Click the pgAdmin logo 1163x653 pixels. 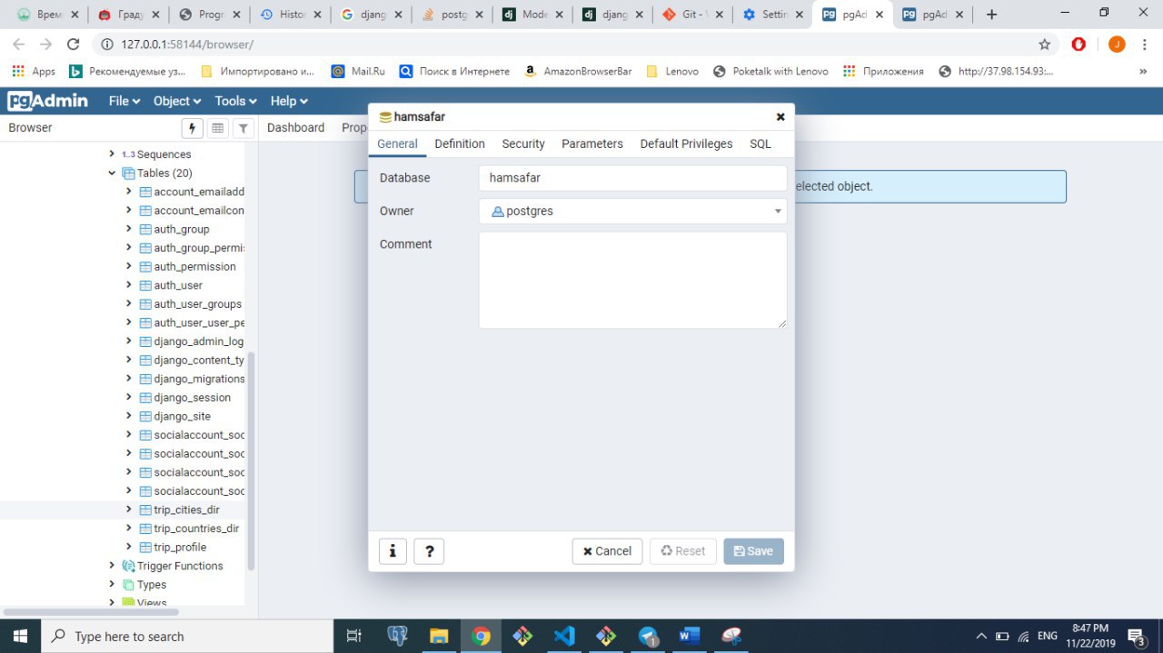[x=48, y=101]
